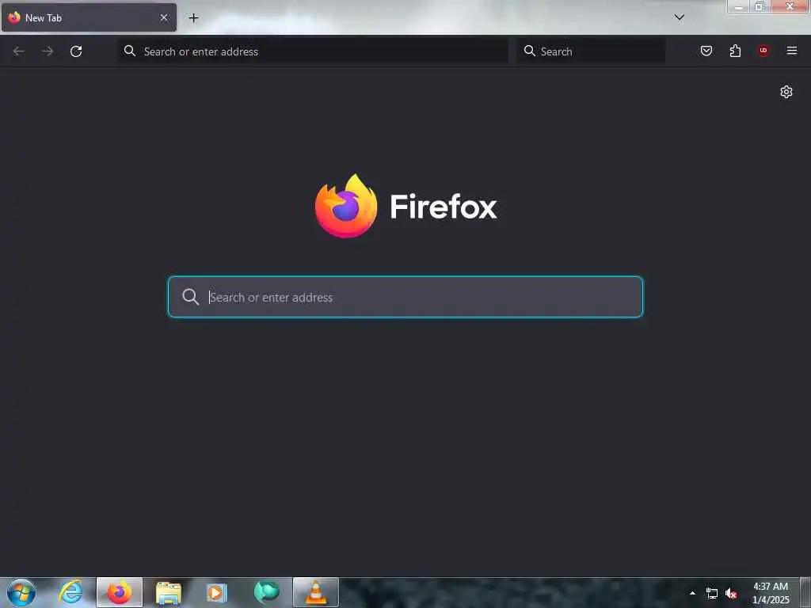Image resolution: width=811 pixels, height=608 pixels.
Task: Click Show desktop strip beside the clock
Action: pyautogui.click(x=805, y=592)
